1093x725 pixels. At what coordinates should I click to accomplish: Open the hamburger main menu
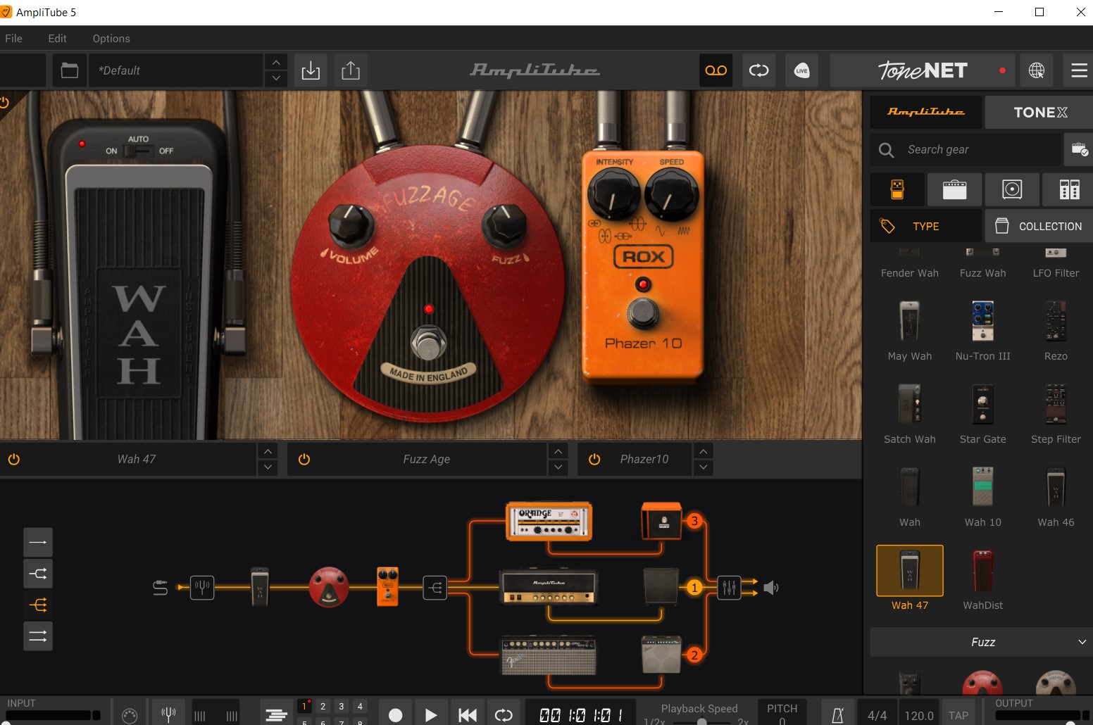coord(1078,70)
